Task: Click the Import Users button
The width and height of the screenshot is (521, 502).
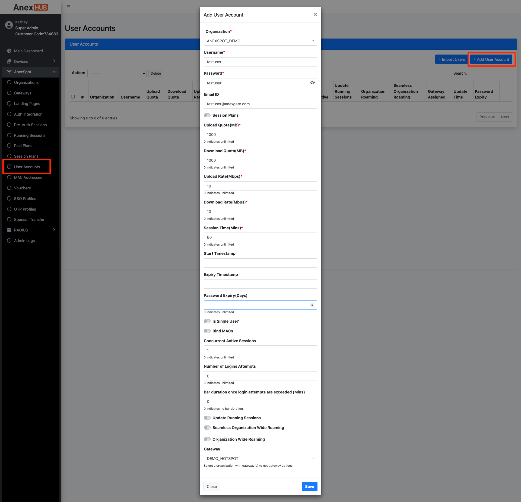Action: click(452, 59)
